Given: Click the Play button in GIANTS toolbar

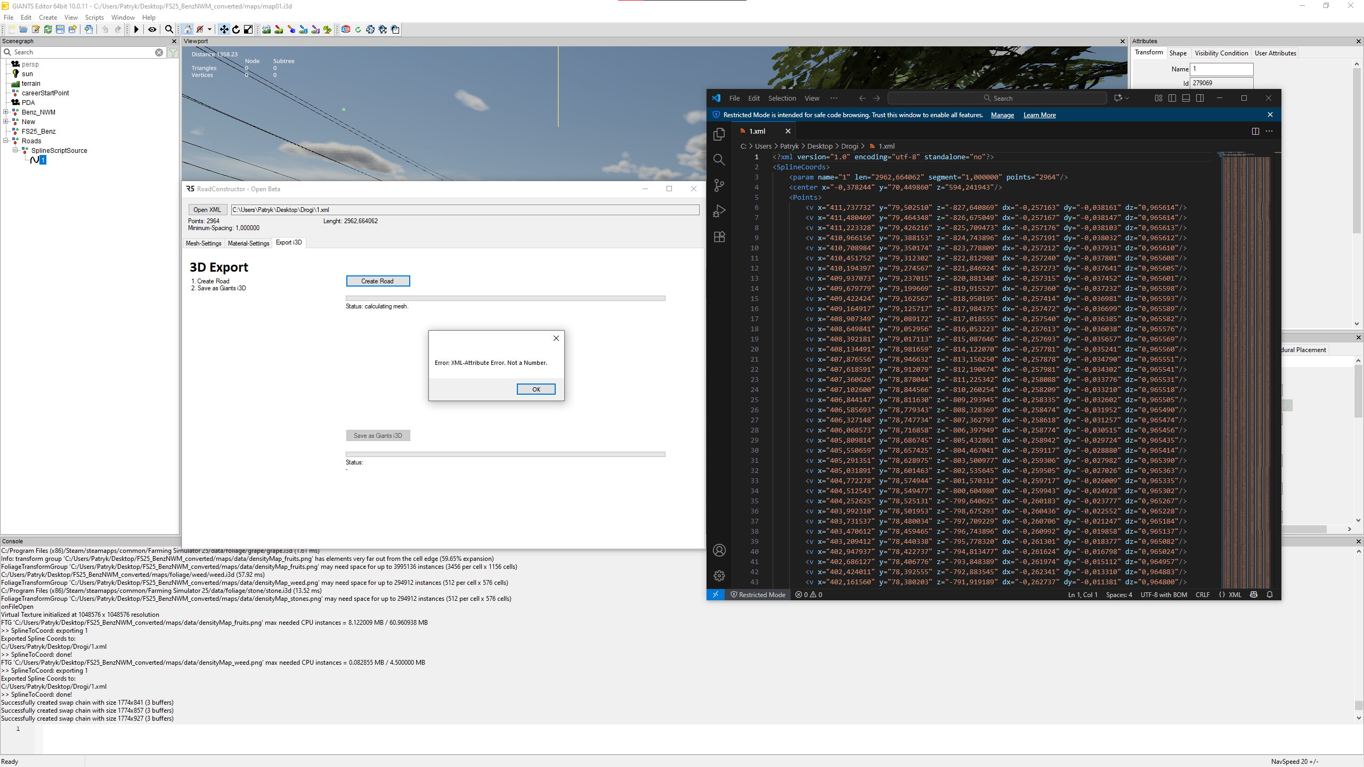Looking at the screenshot, I should pos(136,30).
